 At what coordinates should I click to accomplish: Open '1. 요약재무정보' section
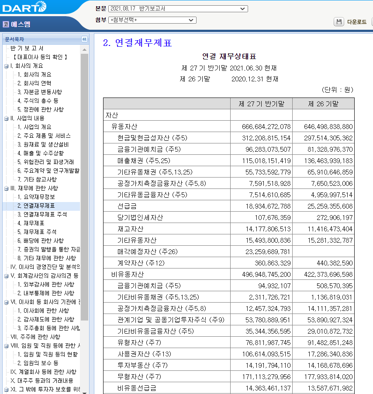tap(36, 197)
